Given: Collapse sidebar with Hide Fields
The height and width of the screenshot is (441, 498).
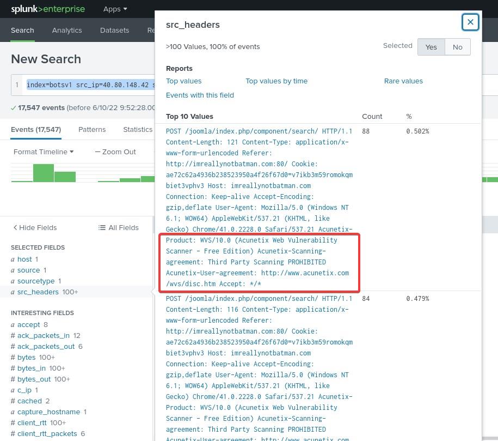Looking at the screenshot, I should pyautogui.click(x=35, y=227).
